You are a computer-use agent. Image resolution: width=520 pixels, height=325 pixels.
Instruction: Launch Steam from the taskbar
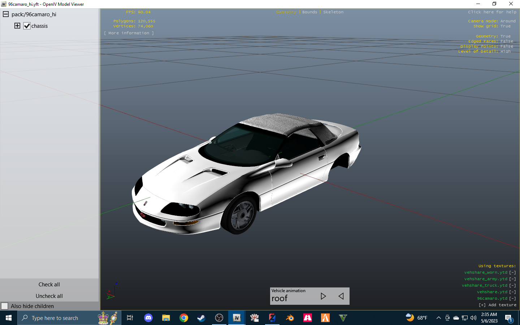201,318
